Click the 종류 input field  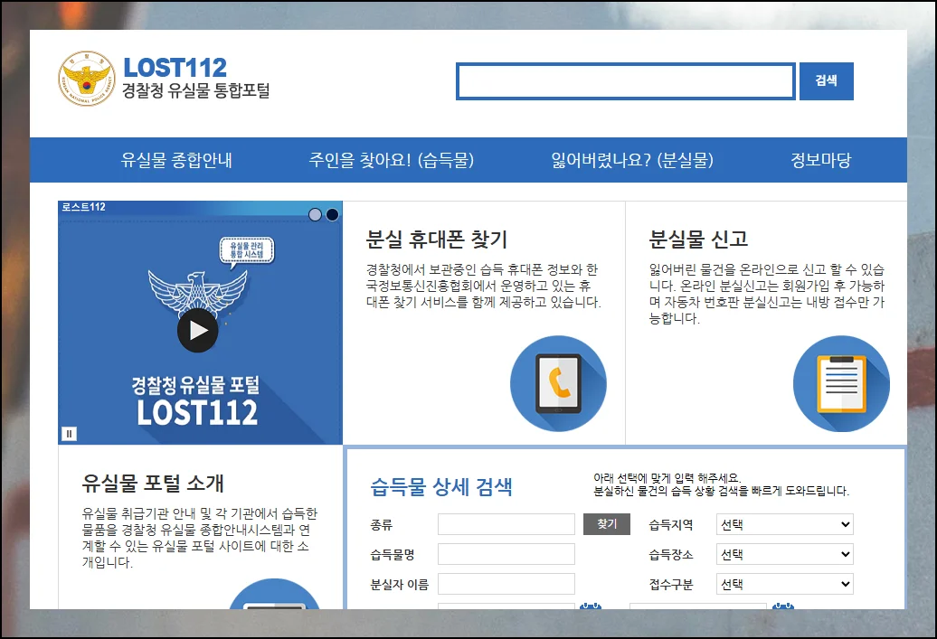(x=506, y=524)
